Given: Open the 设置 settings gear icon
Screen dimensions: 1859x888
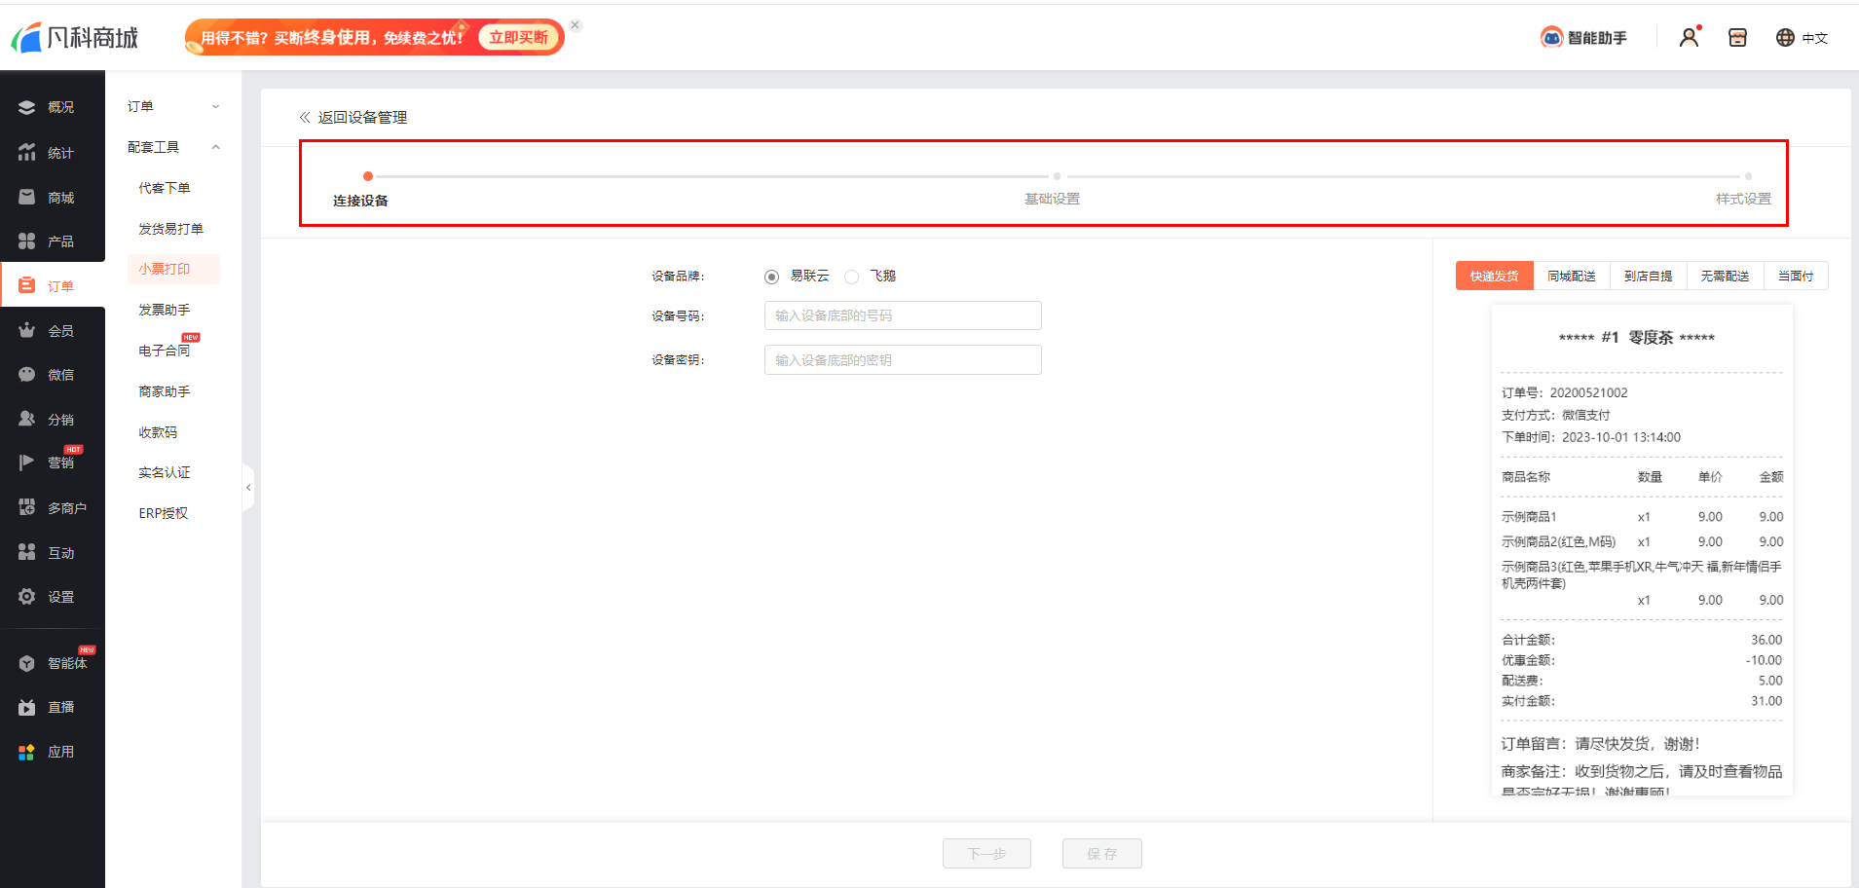Looking at the screenshot, I should [x=26, y=597].
